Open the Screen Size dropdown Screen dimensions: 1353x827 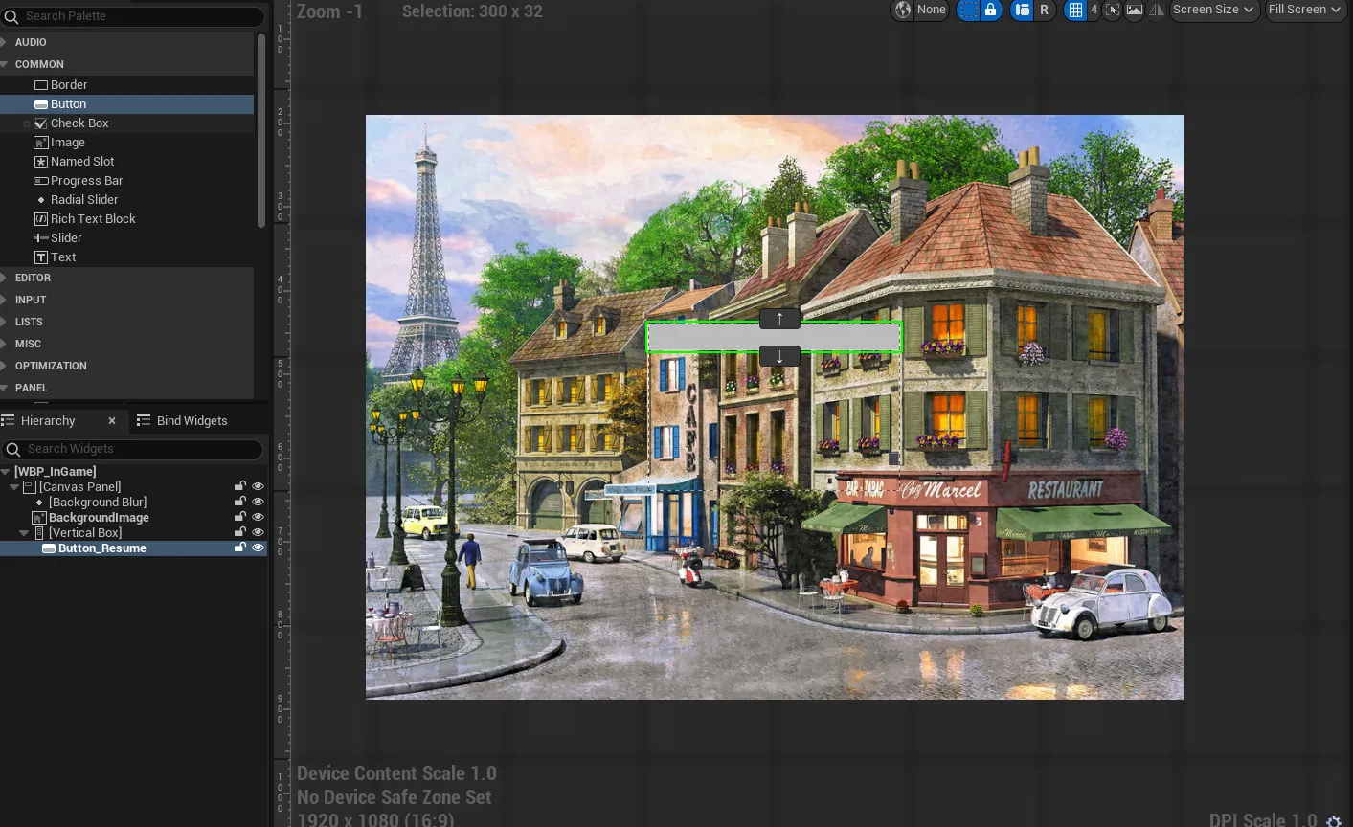pyautogui.click(x=1213, y=10)
